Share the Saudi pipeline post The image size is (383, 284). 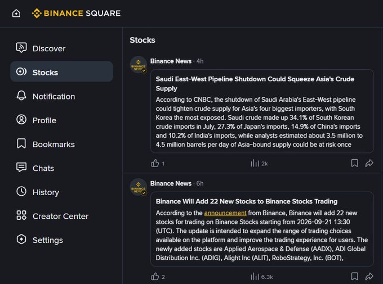(369, 163)
